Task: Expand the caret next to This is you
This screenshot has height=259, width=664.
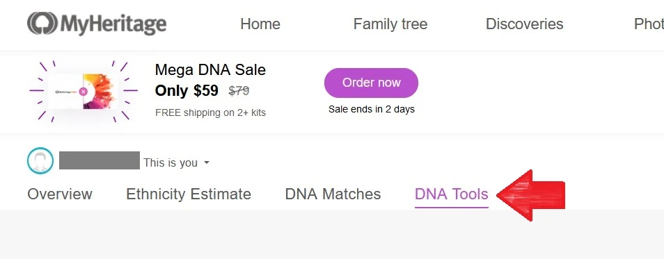Action: coord(207,162)
